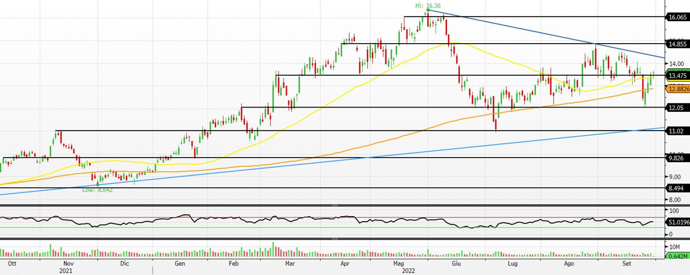Select the 0.642M volume value label
The width and height of the screenshot is (690, 275).
point(678,256)
